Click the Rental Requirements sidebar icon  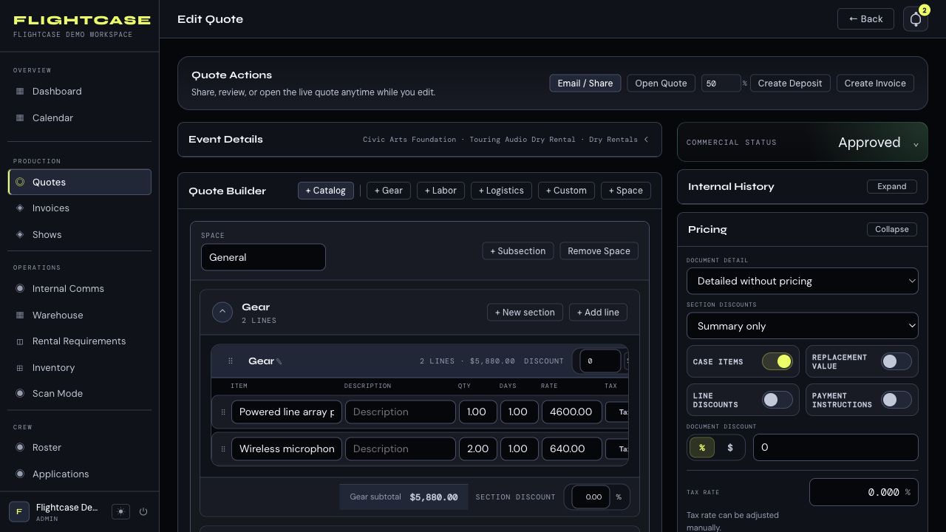pyautogui.click(x=20, y=341)
